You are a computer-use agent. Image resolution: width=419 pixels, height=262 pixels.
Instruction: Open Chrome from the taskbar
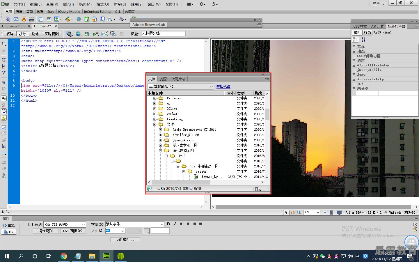[x=64, y=256]
